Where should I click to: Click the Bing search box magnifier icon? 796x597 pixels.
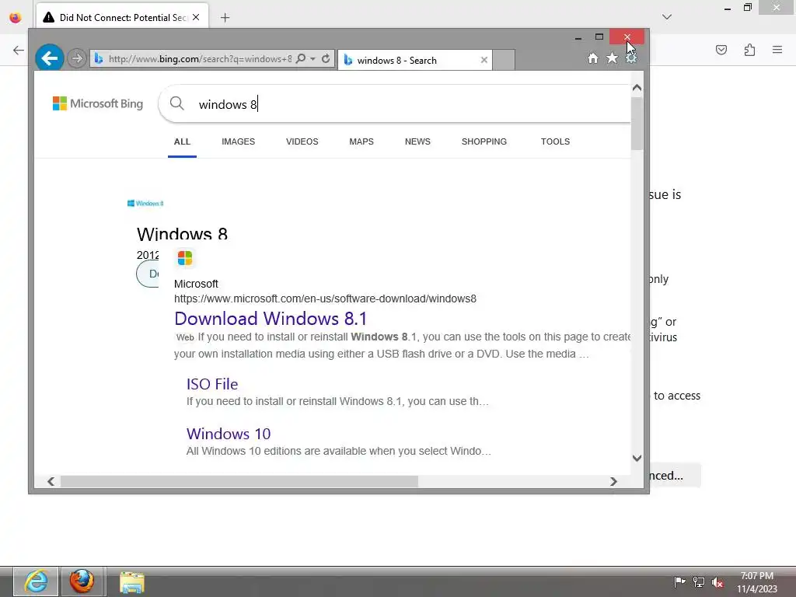click(x=176, y=103)
